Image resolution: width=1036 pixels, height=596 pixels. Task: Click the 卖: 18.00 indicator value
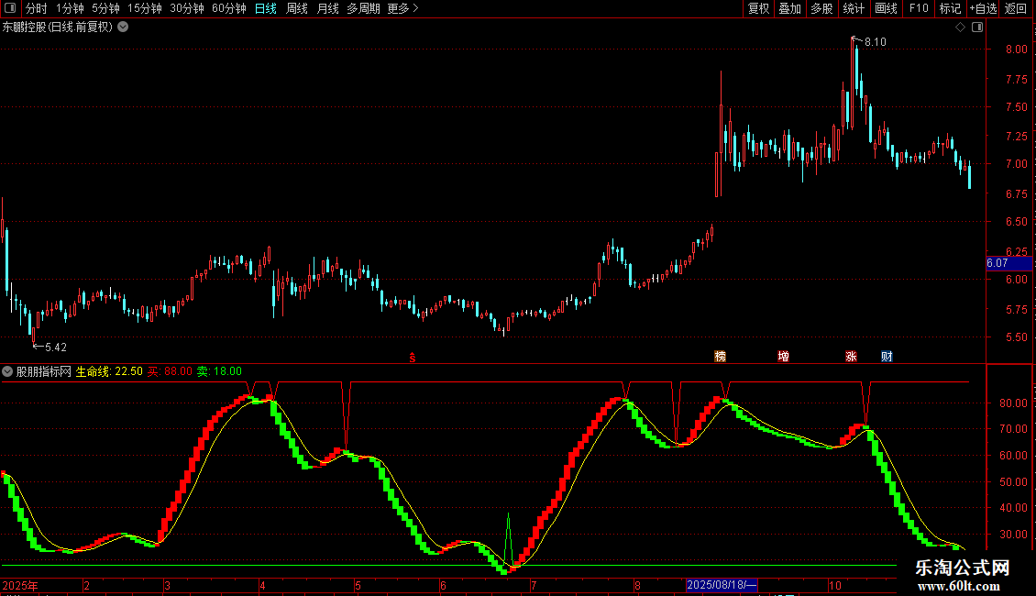click(219, 371)
